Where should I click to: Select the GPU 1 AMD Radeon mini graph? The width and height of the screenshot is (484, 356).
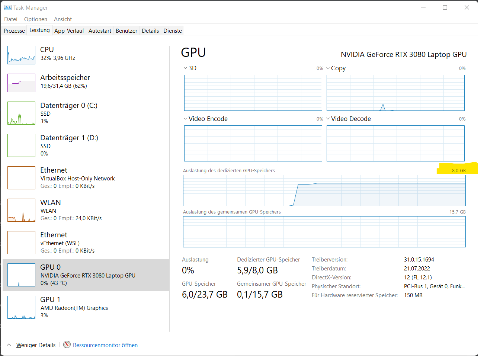click(21, 307)
